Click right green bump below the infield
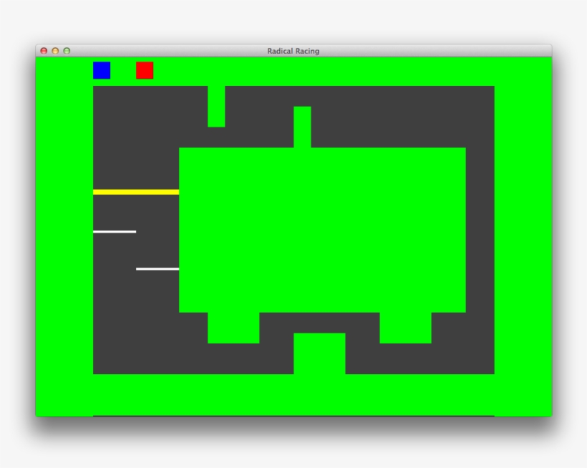The width and height of the screenshot is (587, 468). point(405,328)
